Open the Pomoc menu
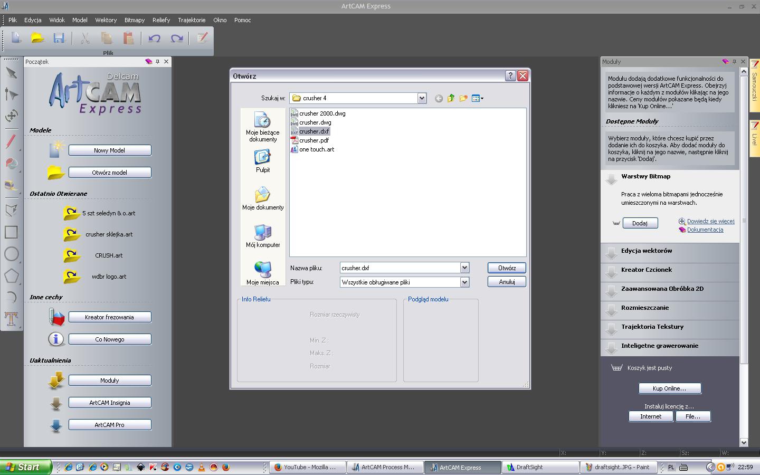 [243, 20]
